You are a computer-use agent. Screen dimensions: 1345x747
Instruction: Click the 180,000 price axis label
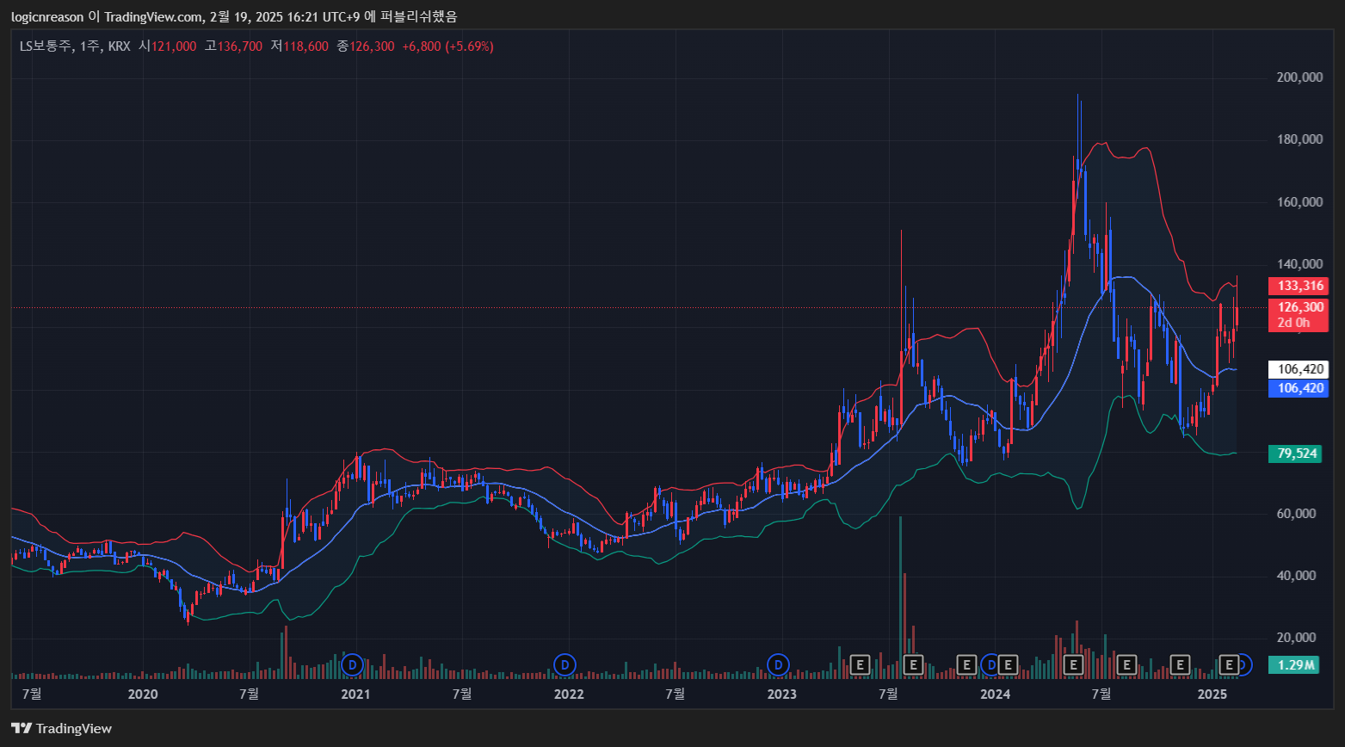click(x=1299, y=139)
